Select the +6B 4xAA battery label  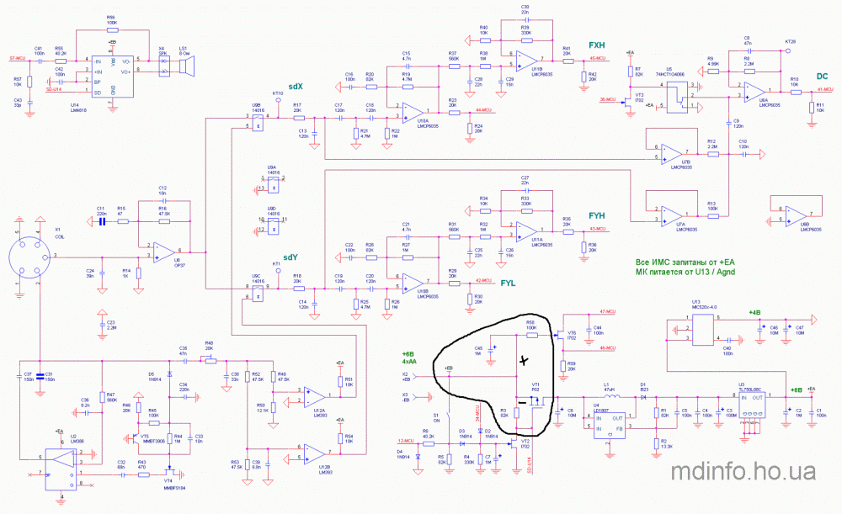click(x=409, y=358)
